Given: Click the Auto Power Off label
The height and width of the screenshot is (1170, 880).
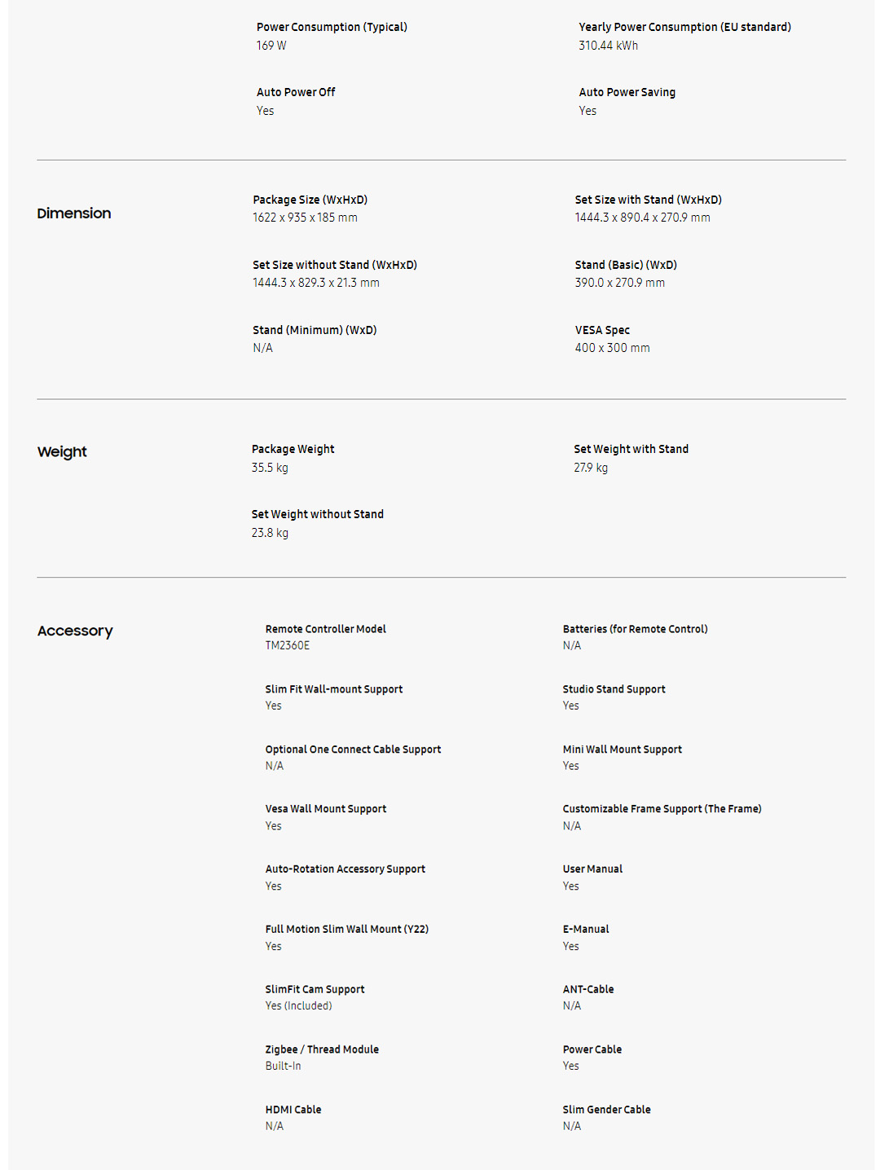Looking at the screenshot, I should click(296, 92).
